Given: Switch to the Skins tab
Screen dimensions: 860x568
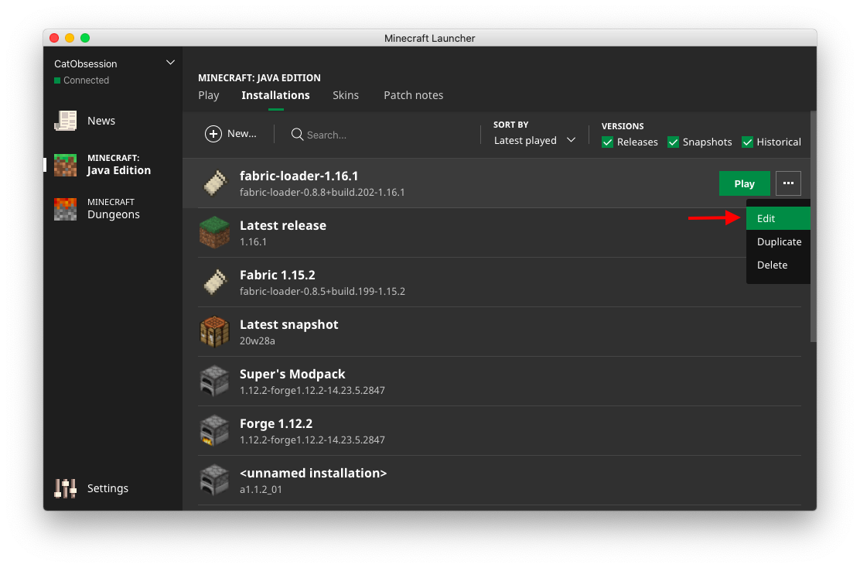Looking at the screenshot, I should pos(346,95).
